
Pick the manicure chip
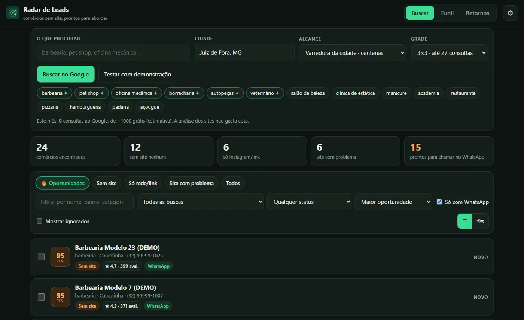[396, 93]
